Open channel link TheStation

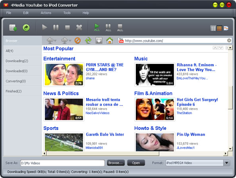coord(184,113)
